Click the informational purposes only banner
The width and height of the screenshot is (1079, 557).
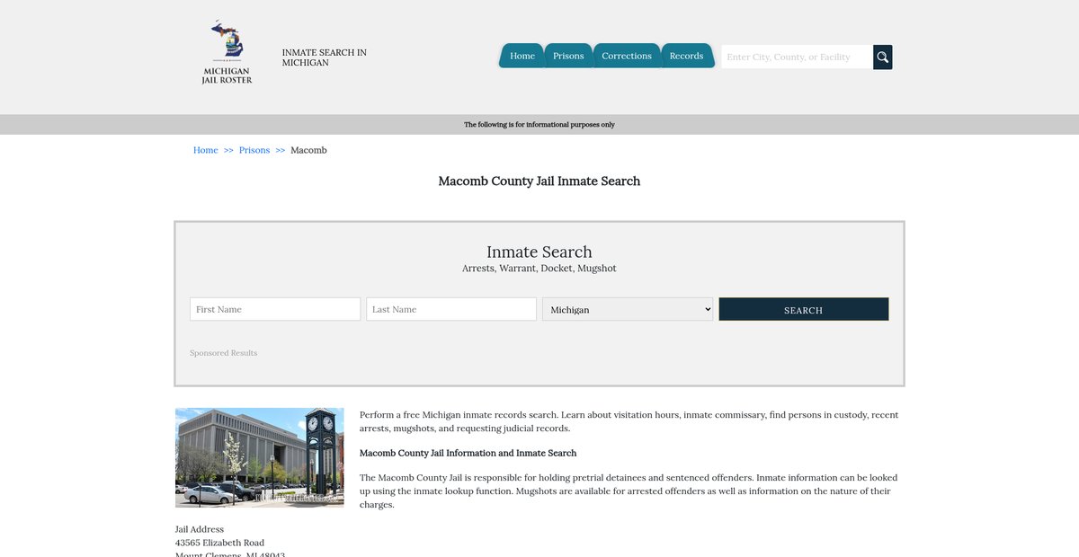539,125
